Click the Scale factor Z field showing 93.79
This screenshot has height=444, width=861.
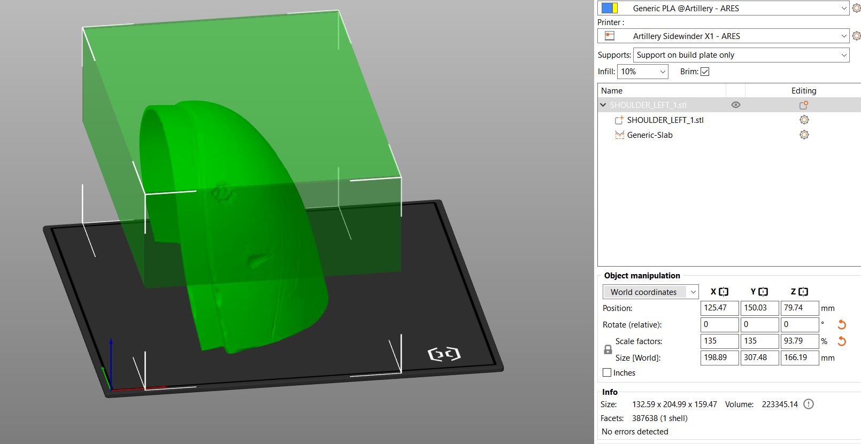click(799, 341)
